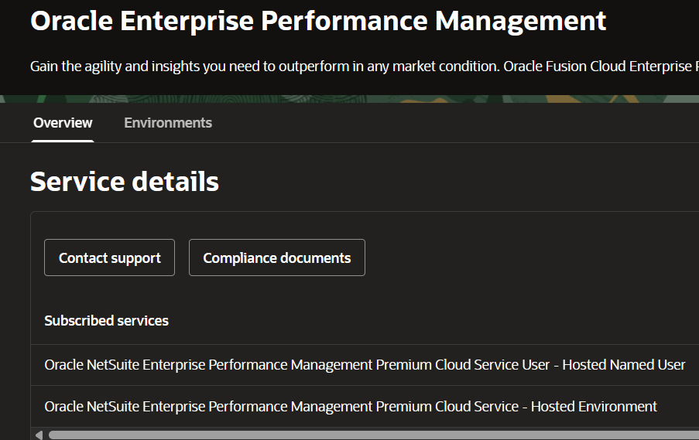Click the scroll-left arrow on horizontal scrollbar
Screen dimensions: 699x440
coord(39,435)
